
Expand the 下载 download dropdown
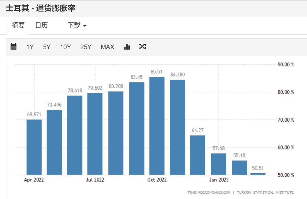coord(76,25)
